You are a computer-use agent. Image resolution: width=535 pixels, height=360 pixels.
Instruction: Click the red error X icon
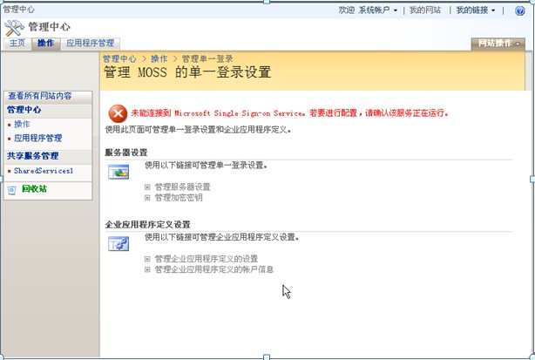[x=118, y=113]
